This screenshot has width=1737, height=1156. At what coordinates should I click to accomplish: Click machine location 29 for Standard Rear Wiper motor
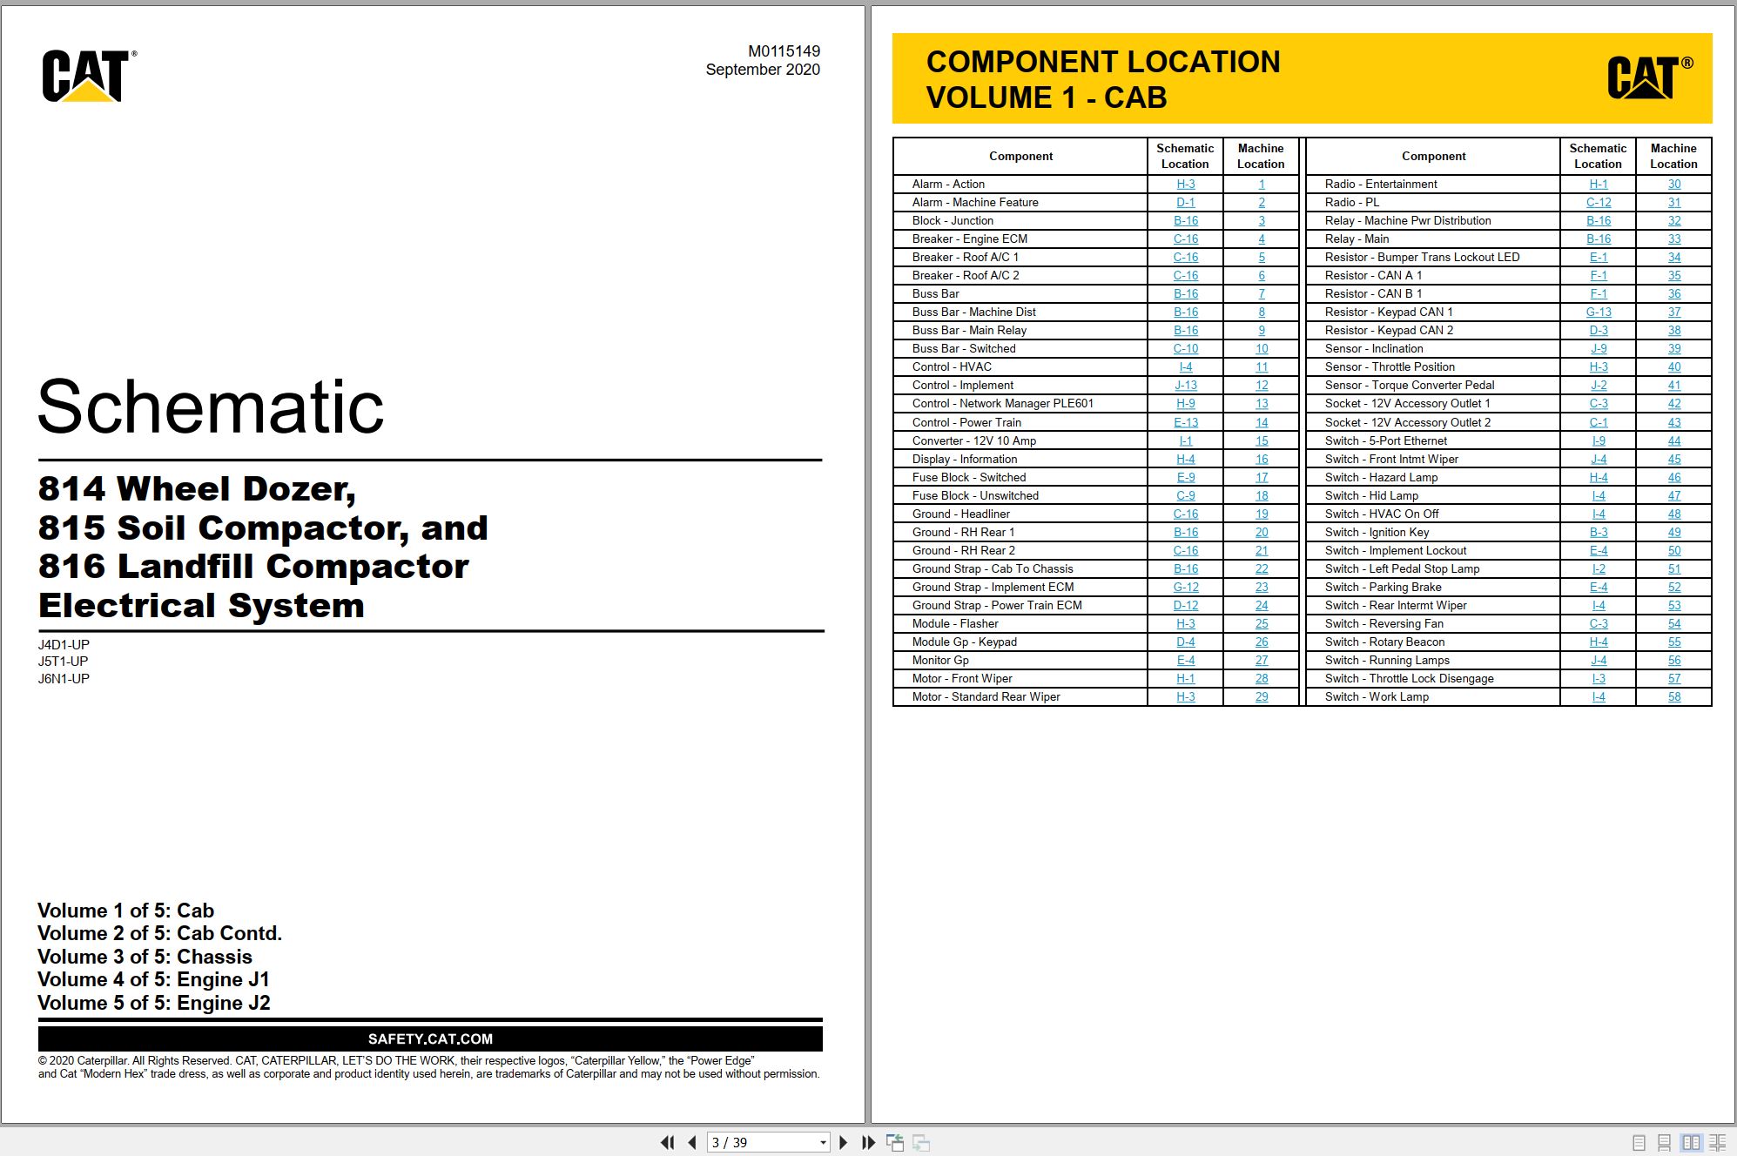pos(1261,696)
